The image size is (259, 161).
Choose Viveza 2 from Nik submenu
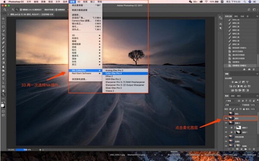click(x=125, y=91)
